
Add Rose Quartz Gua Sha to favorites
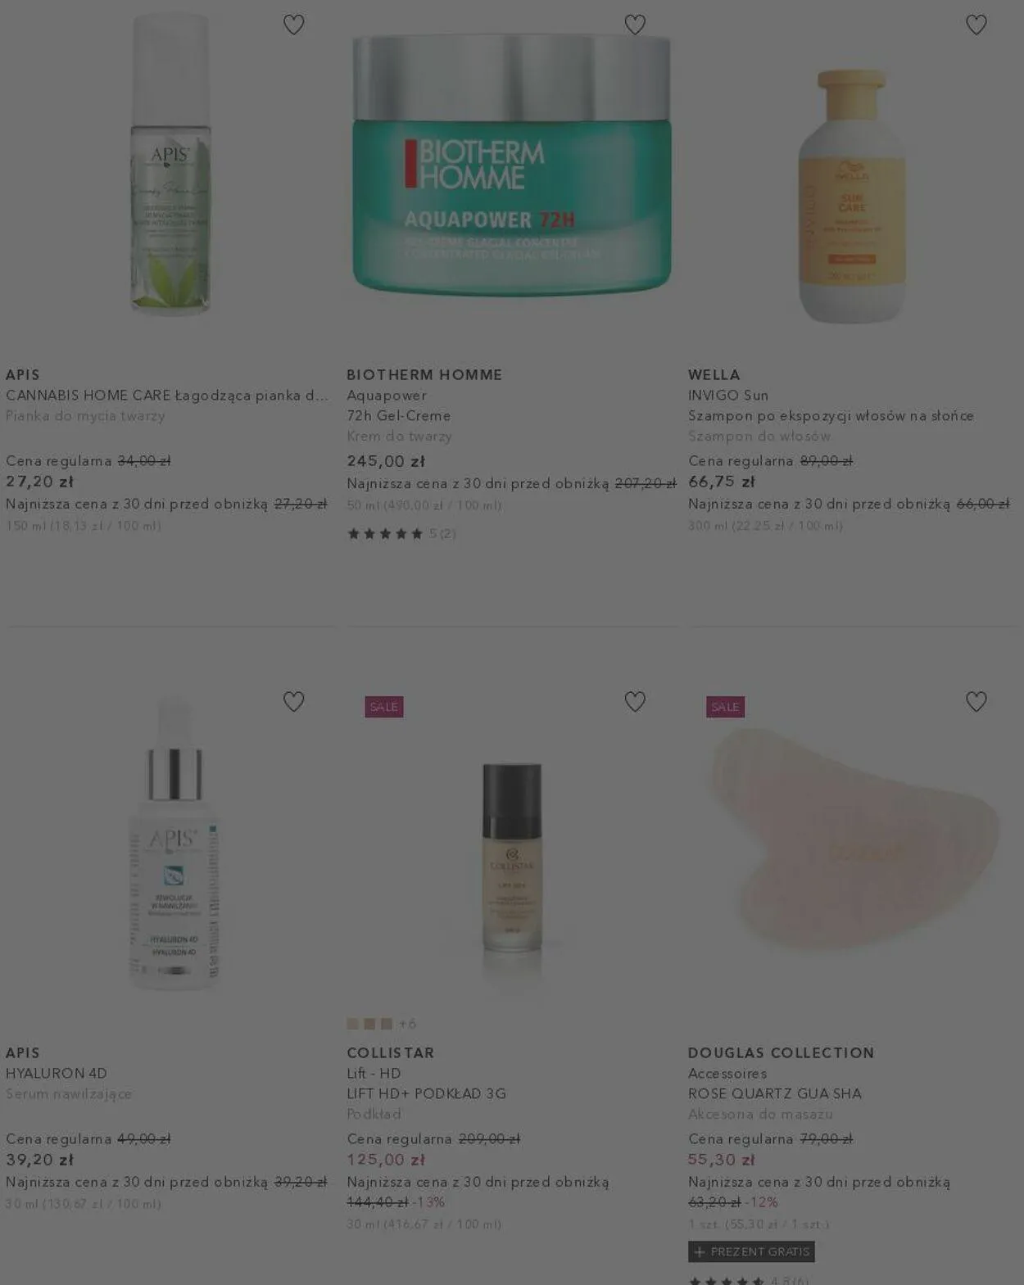pyautogui.click(x=976, y=702)
